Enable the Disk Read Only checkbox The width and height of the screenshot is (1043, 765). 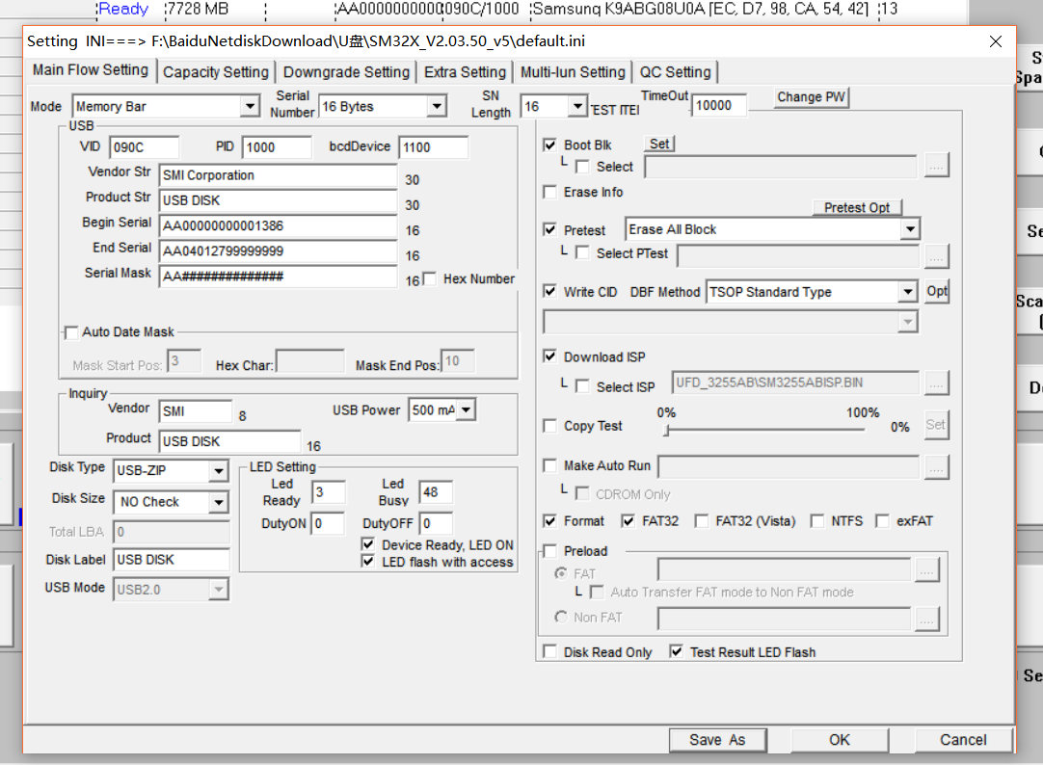pos(549,652)
